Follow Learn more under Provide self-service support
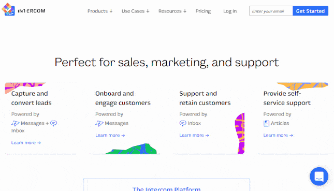The width and height of the screenshot is (334, 191). coord(278,135)
